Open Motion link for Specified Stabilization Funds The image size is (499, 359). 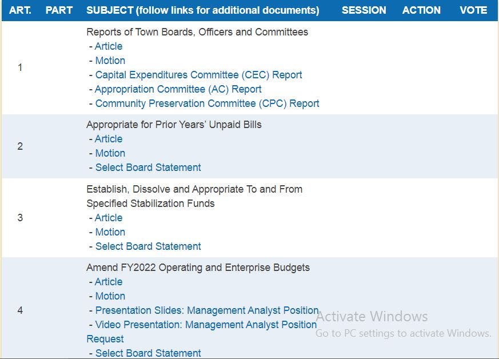(110, 232)
